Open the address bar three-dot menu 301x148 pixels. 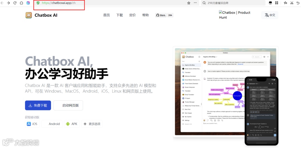click(x=195, y=3)
